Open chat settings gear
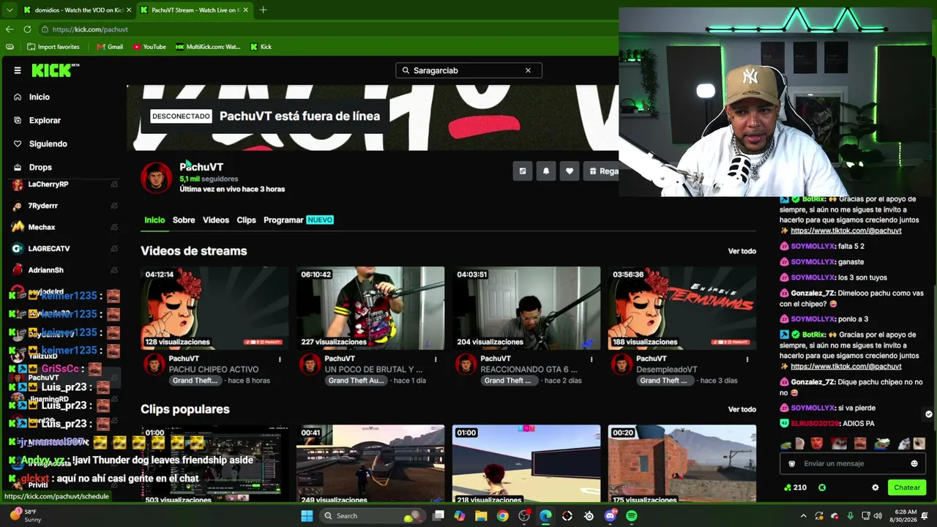 coord(875,487)
